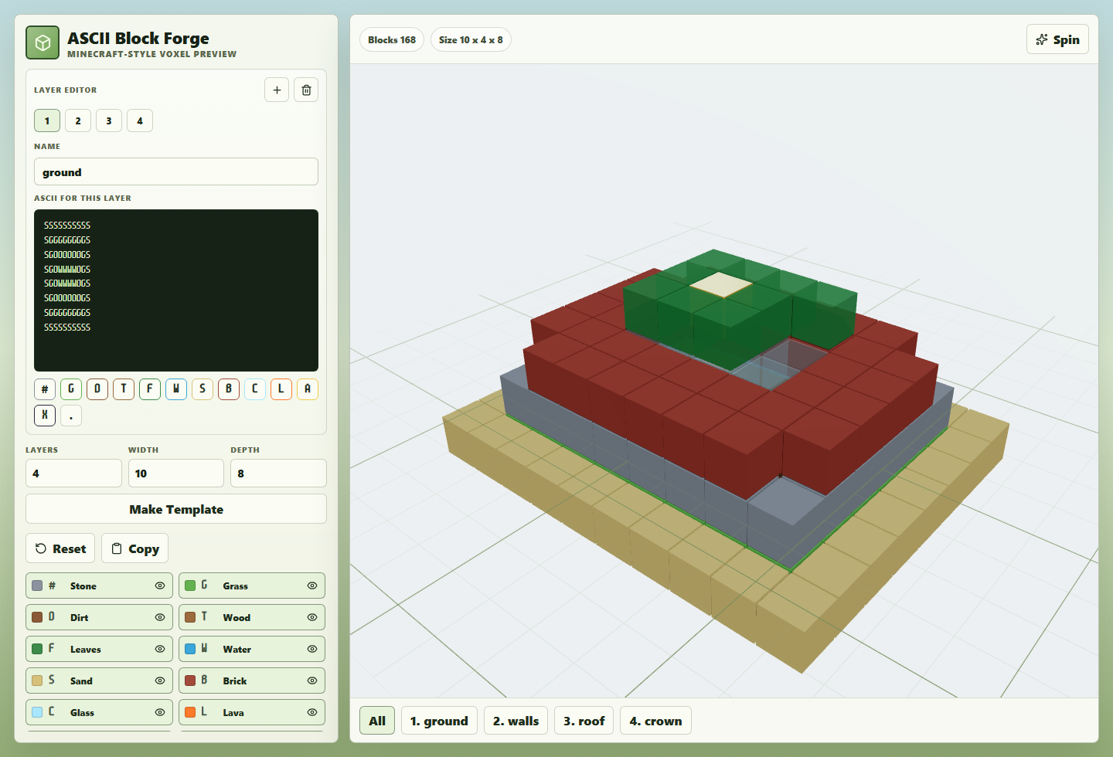Toggle Leaves block visibility eye

pyautogui.click(x=160, y=649)
